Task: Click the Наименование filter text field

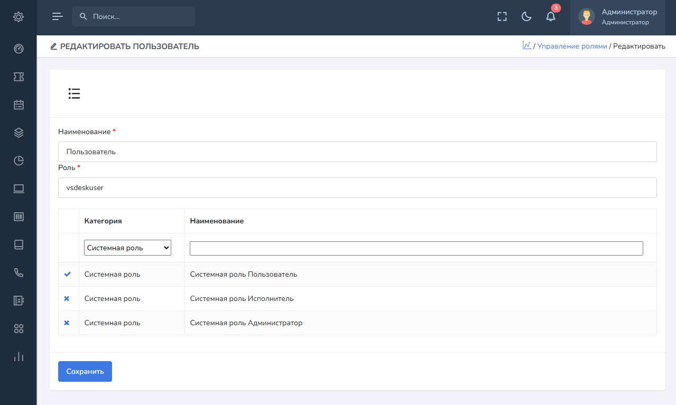Action: [x=416, y=248]
